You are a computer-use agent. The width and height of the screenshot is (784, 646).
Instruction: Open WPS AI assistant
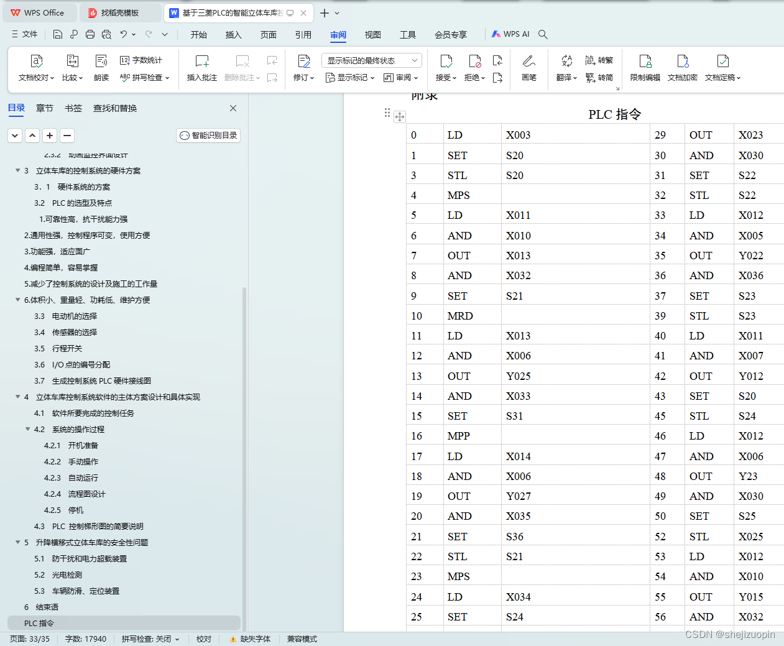click(x=510, y=34)
